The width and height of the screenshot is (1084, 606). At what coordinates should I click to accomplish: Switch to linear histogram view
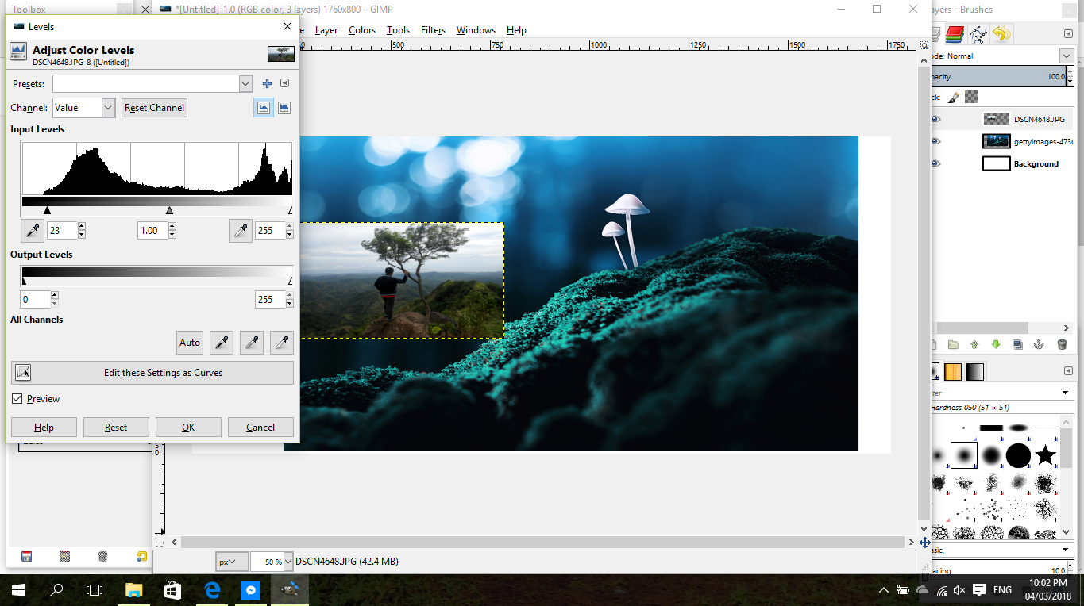tap(264, 108)
